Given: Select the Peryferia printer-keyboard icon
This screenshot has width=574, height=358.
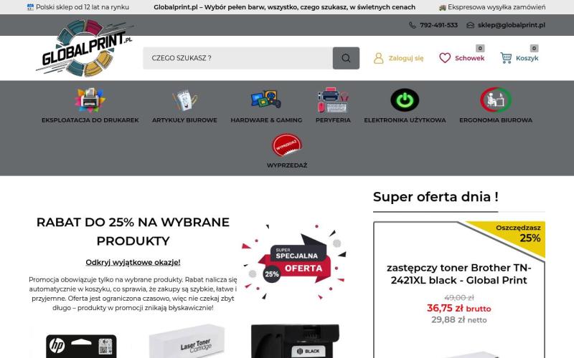Looking at the screenshot, I should click(x=333, y=100).
